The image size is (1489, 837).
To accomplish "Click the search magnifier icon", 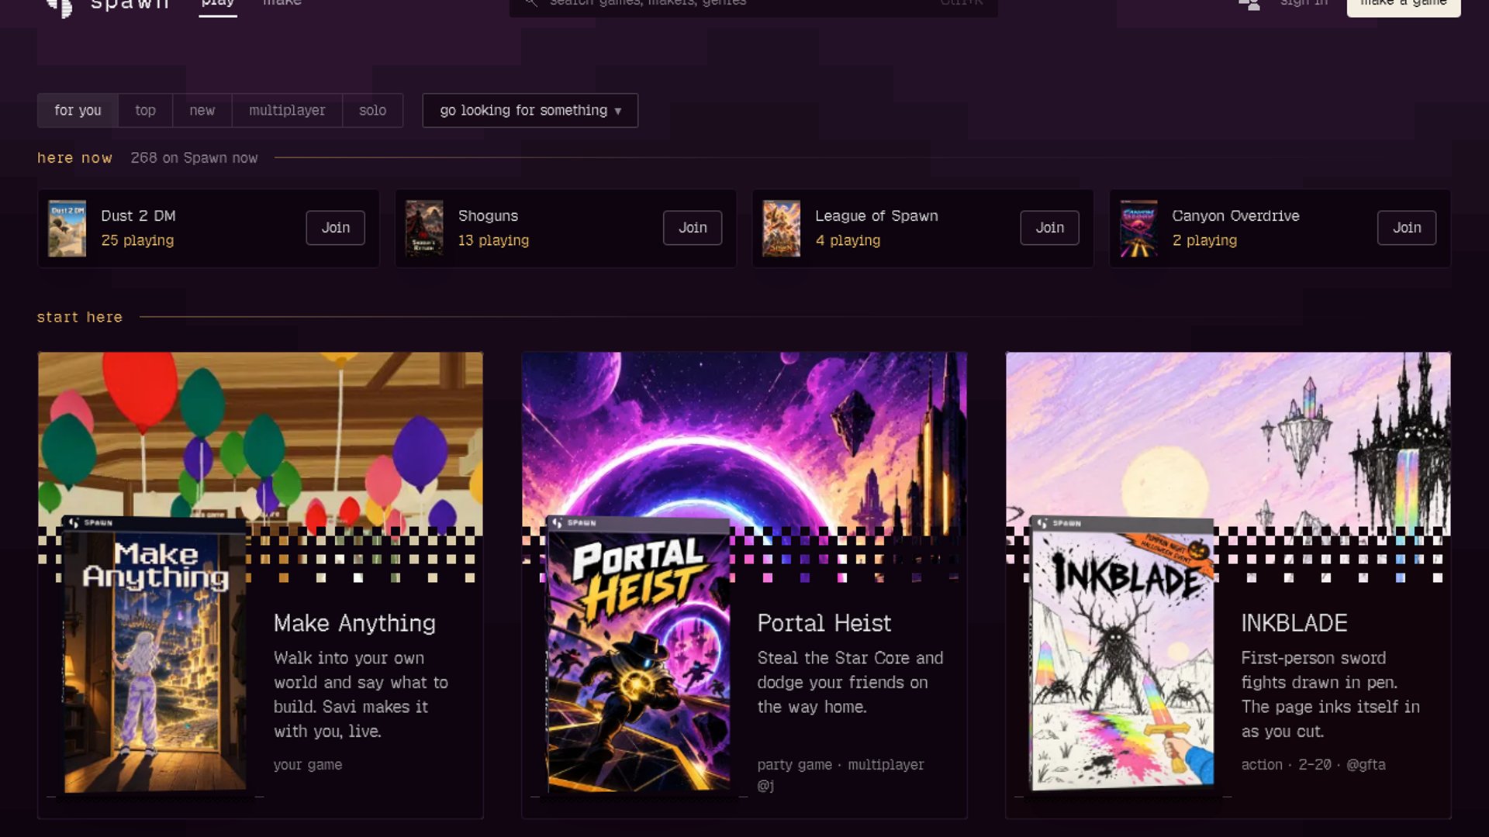I will pyautogui.click(x=531, y=3).
